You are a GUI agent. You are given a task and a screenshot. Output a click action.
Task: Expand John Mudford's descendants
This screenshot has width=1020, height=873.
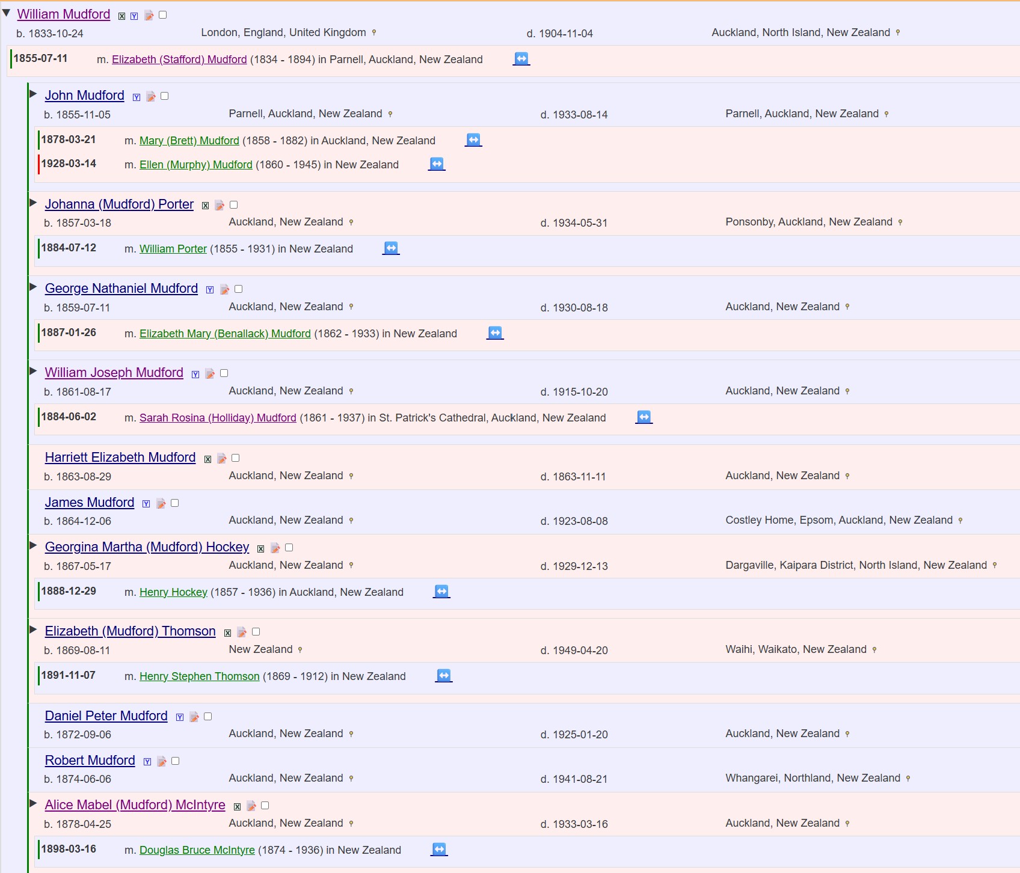click(33, 94)
